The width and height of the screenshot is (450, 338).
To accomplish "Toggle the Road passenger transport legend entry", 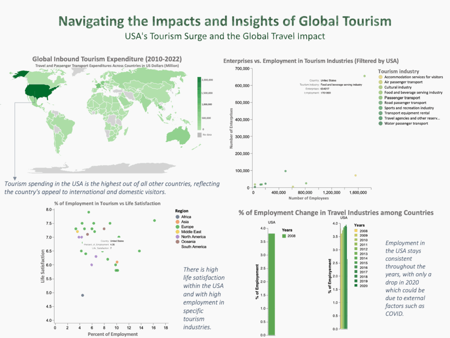I will [x=380, y=103].
